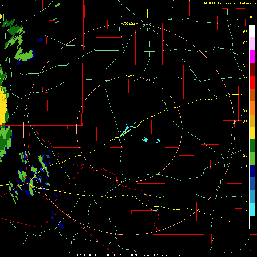Viewport: 257px width, 257px height.
Task: Choose the yellow legend color swatch
Action: point(252,133)
